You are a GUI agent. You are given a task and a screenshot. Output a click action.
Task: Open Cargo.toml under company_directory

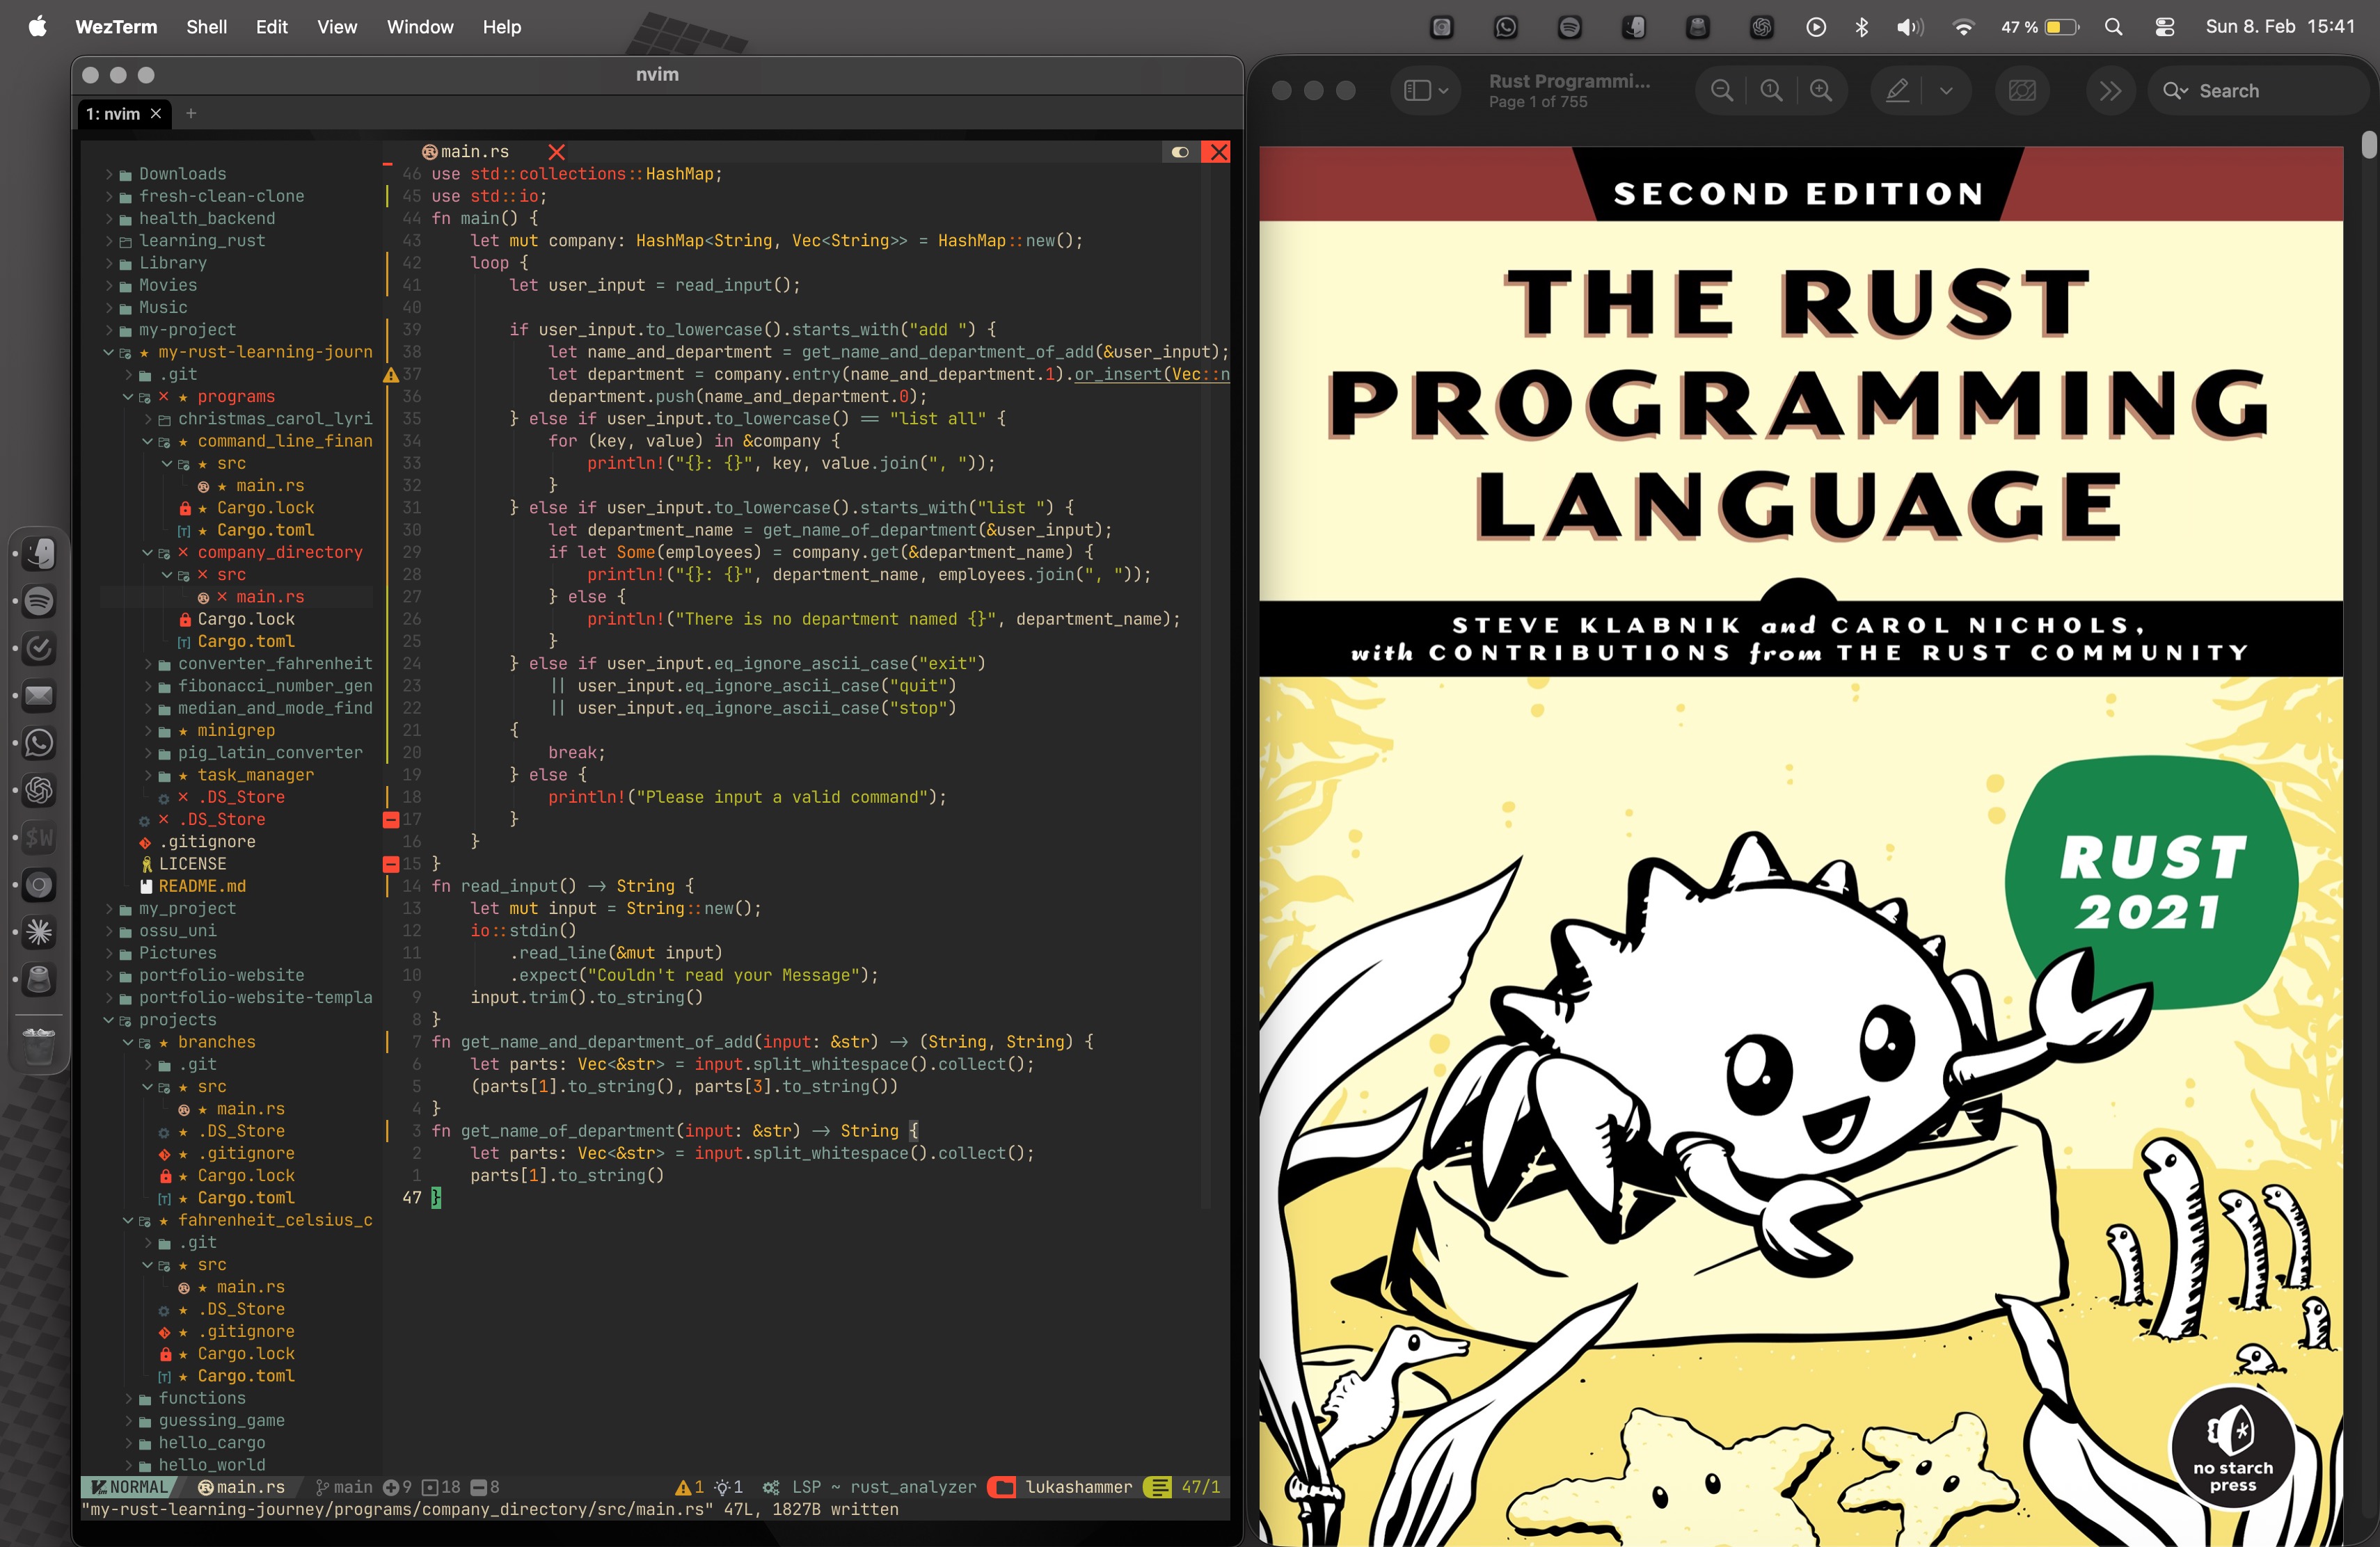click(246, 641)
